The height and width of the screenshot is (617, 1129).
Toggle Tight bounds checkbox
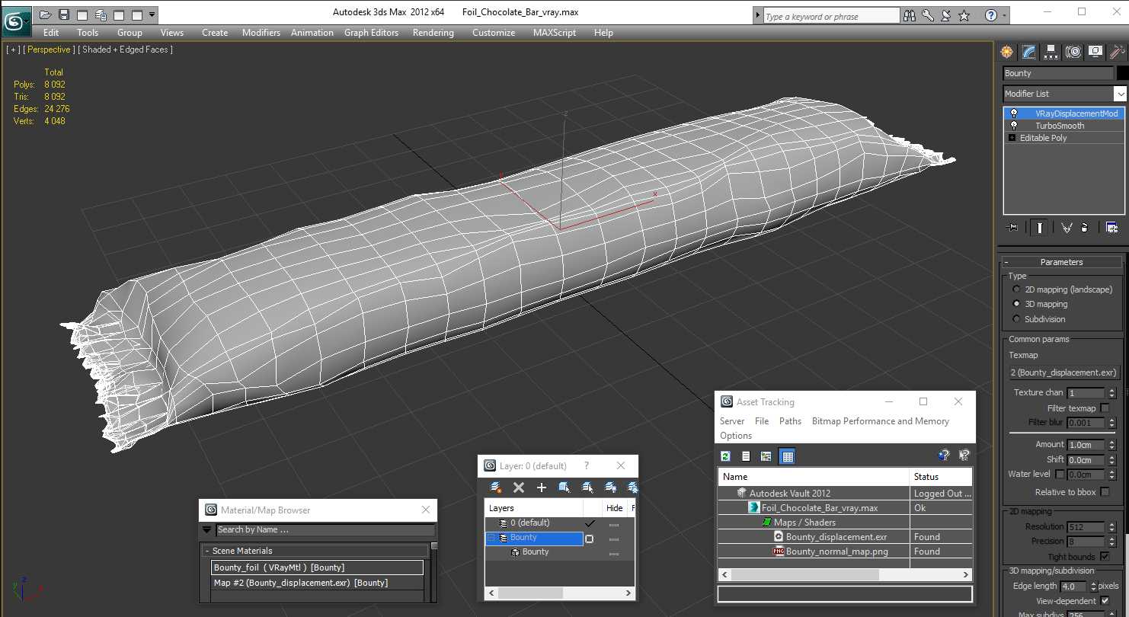pyautogui.click(x=1105, y=557)
